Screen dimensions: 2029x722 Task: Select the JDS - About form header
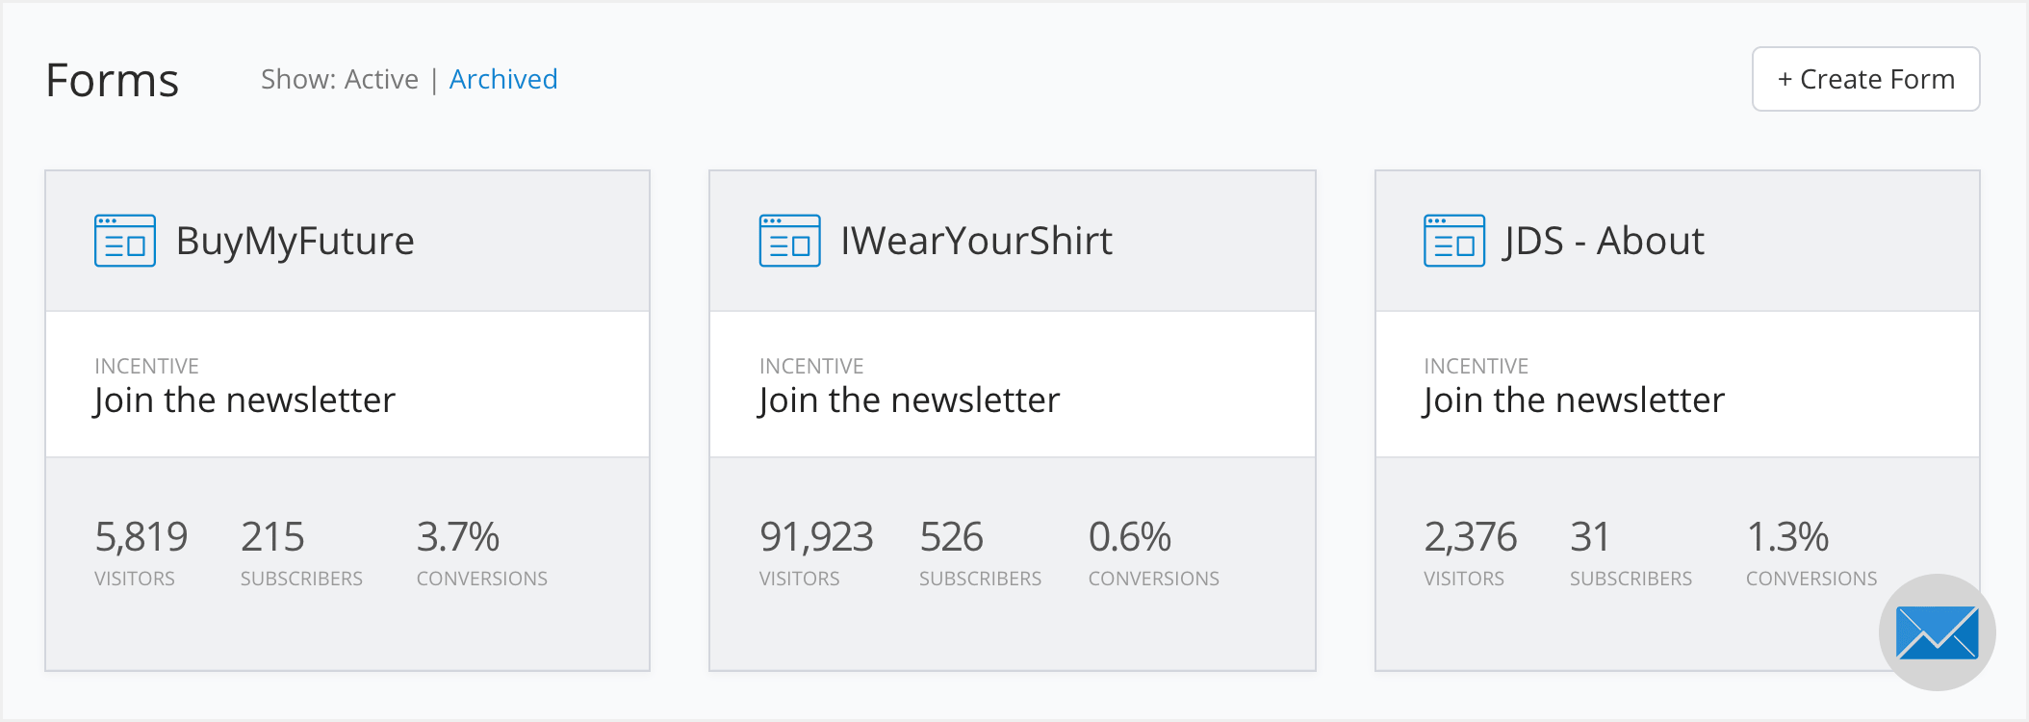pyautogui.click(x=1602, y=241)
